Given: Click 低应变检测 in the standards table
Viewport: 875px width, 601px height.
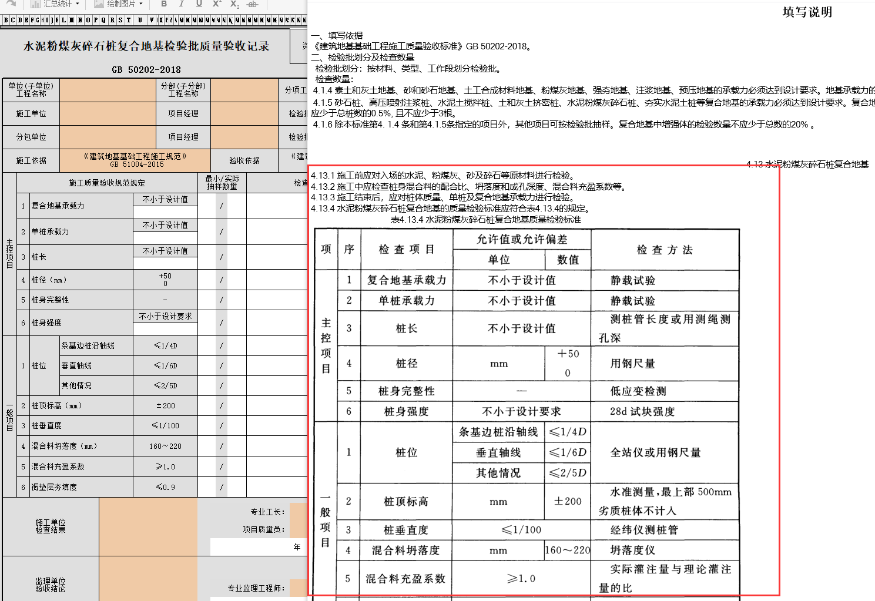Looking at the screenshot, I should [638, 391].
